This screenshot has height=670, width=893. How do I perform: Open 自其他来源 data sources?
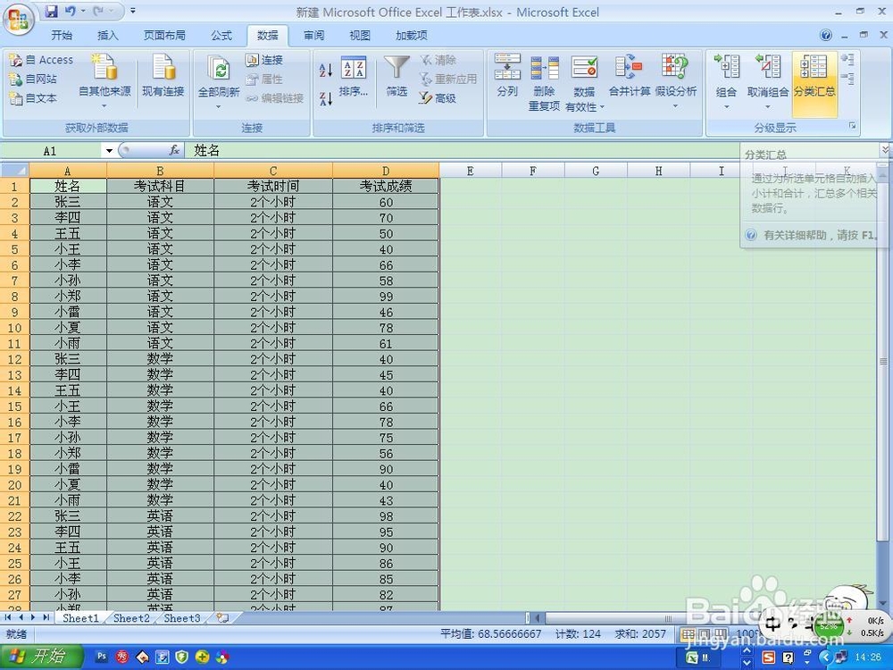(x=104, y=81)
